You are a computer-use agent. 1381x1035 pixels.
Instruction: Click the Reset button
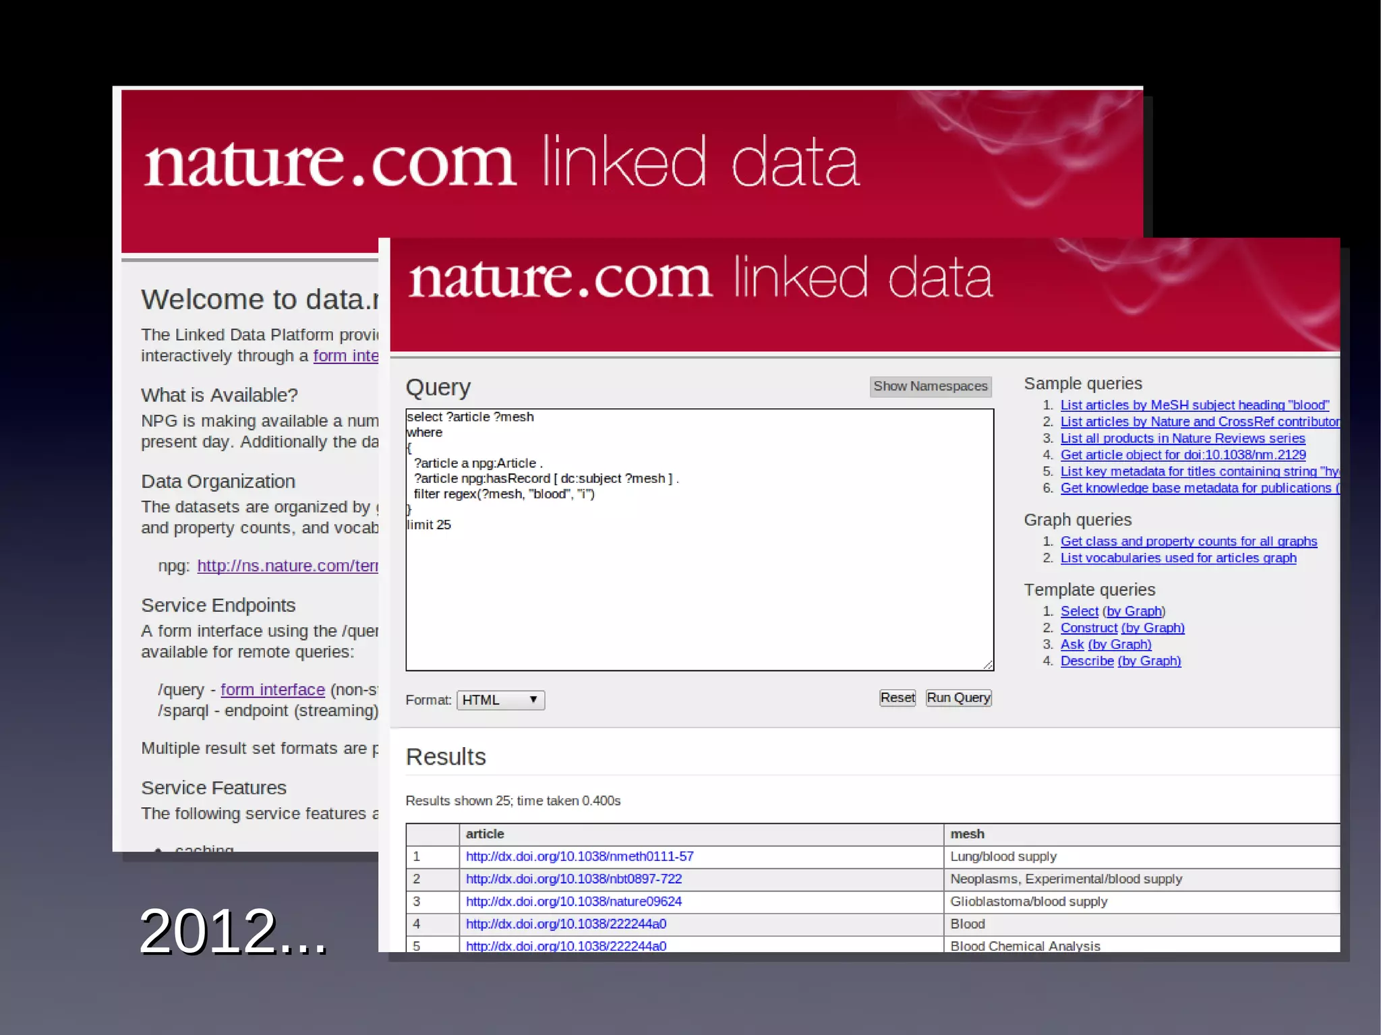897,698
